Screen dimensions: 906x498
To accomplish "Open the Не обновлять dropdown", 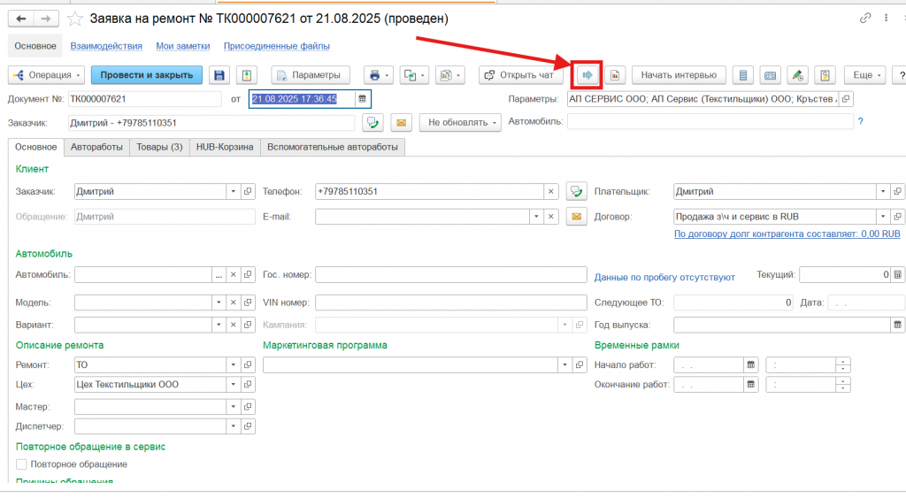I will click(459, 123).
